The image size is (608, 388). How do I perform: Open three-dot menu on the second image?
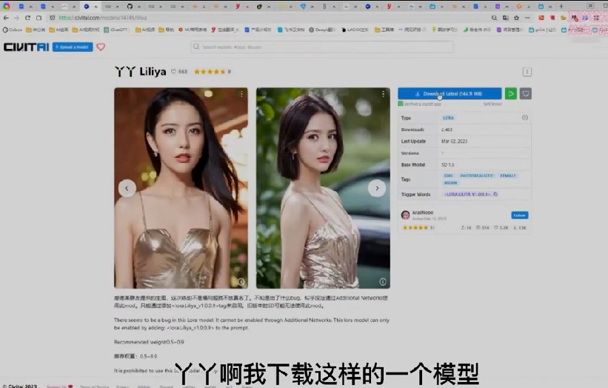tap(383, 94)
